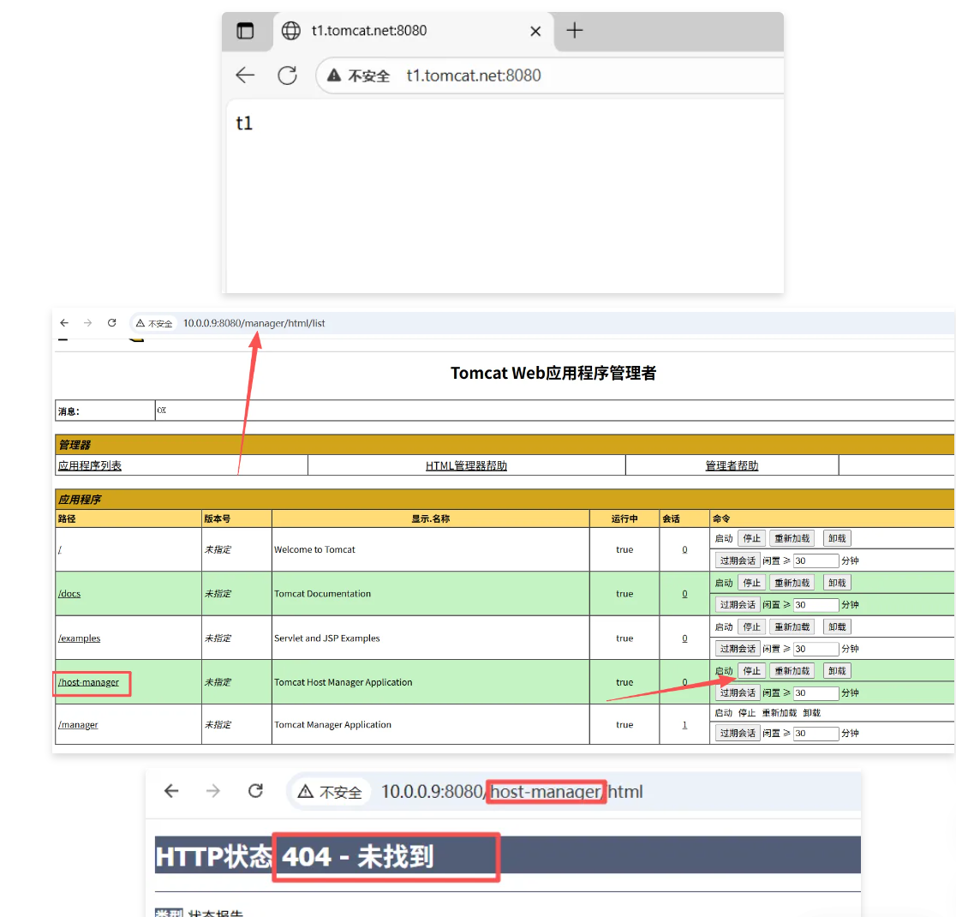Click the reload icon on the manager/html/list page
956x917 pixels.
(x=111, y=323)
